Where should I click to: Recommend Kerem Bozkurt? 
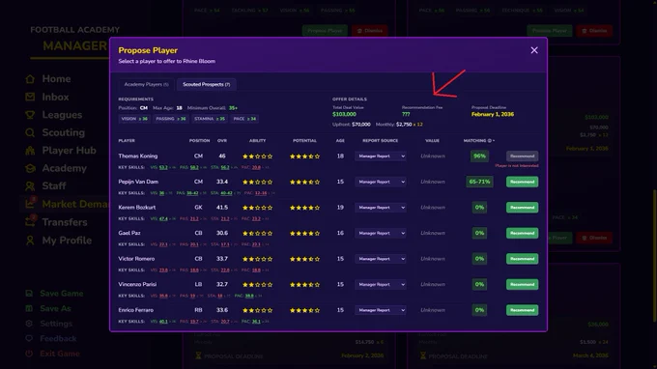522,208
